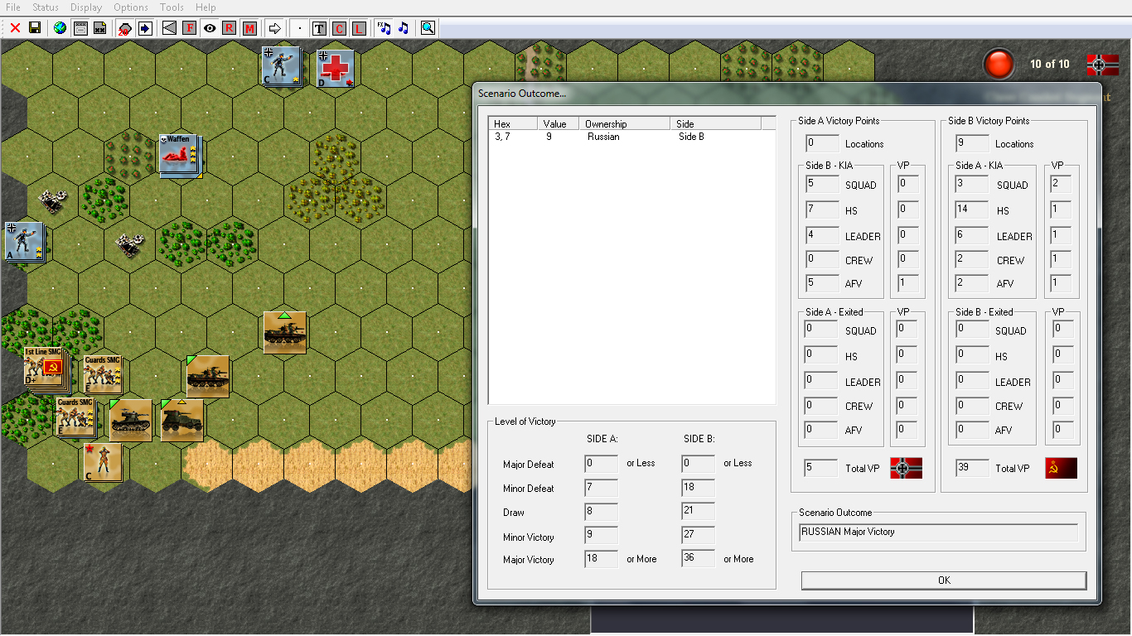Open the Status menu
The width and height of the screenshot is (1132, 636).
point(46,7)
